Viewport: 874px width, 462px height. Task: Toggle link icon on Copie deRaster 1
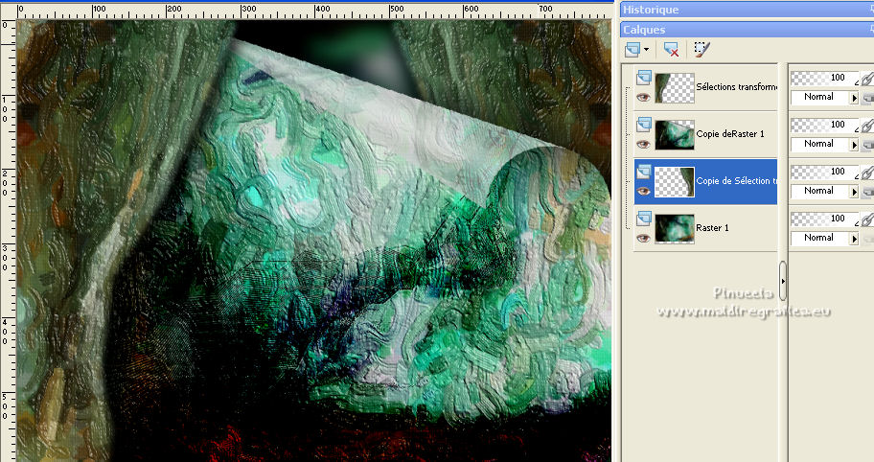867,126
